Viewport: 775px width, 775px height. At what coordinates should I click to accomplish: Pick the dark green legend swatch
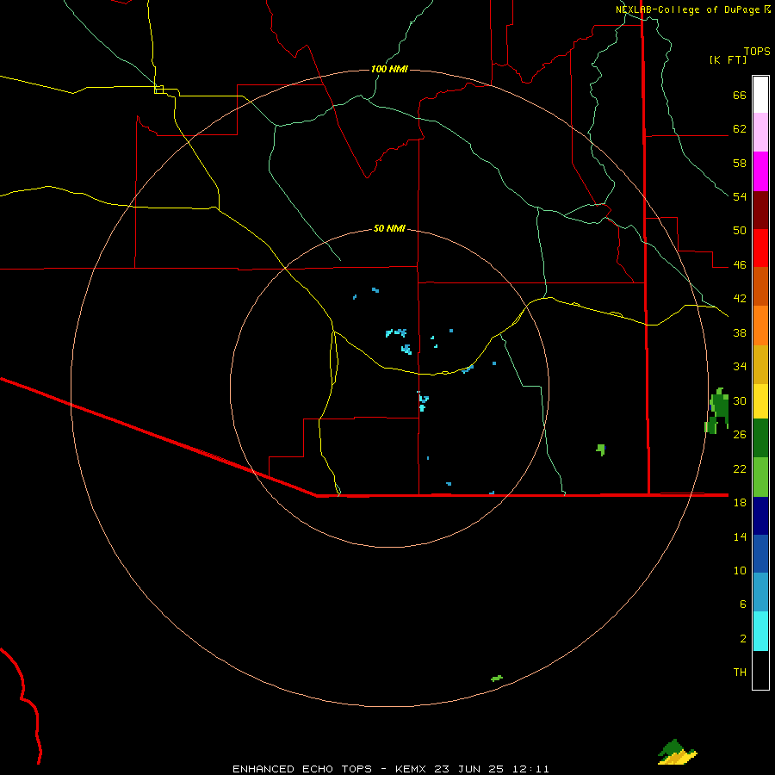coord(760,438)
